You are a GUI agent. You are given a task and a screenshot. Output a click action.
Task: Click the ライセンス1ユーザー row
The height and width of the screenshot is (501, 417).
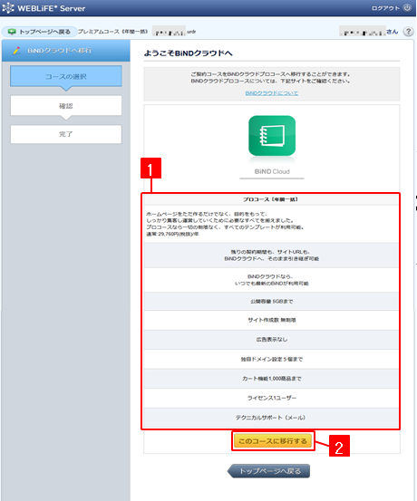click(271, 398)
